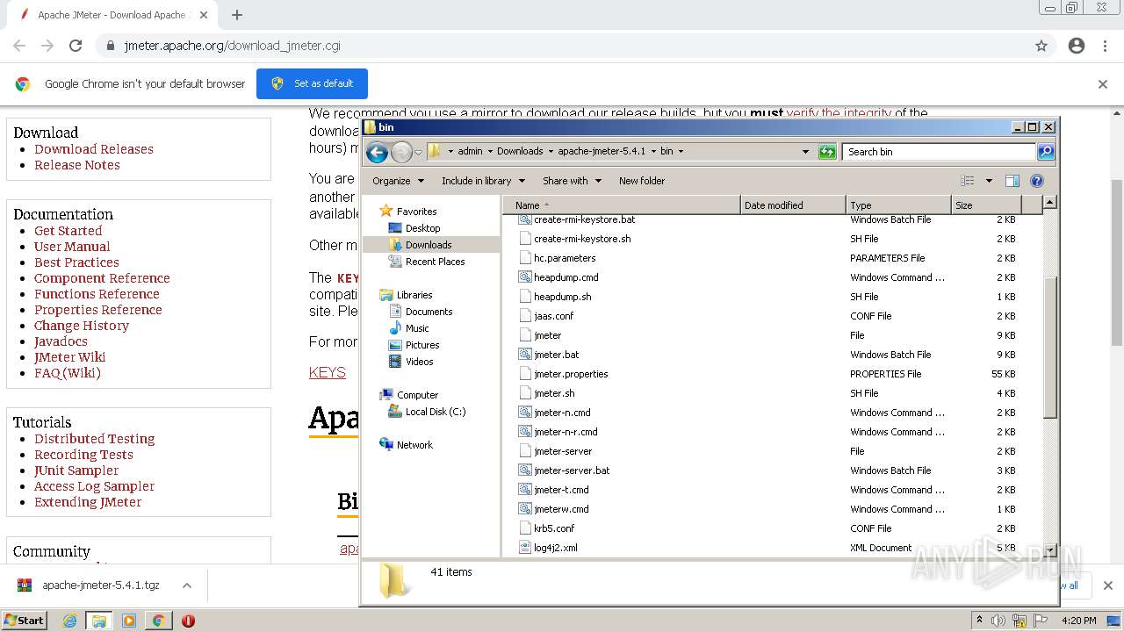Open the User Manual link
Image resolution: width=1124 pixels, height=632 pixels.
pos(72,247)
